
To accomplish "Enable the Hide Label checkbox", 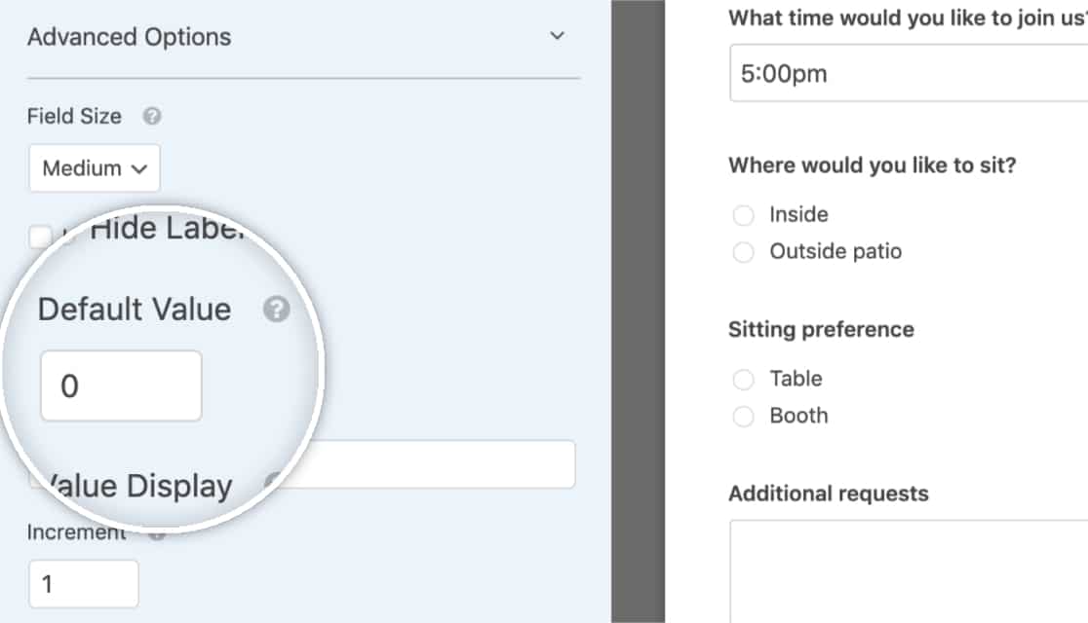I will point(41,234).
